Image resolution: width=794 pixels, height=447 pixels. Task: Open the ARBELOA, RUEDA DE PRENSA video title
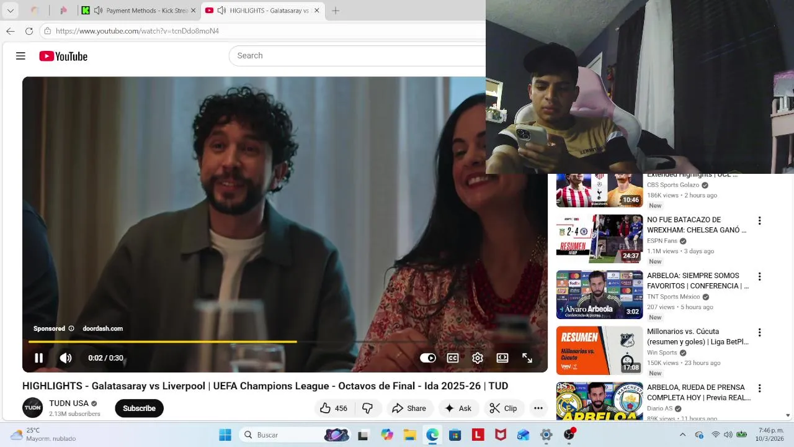pos(698,392)
